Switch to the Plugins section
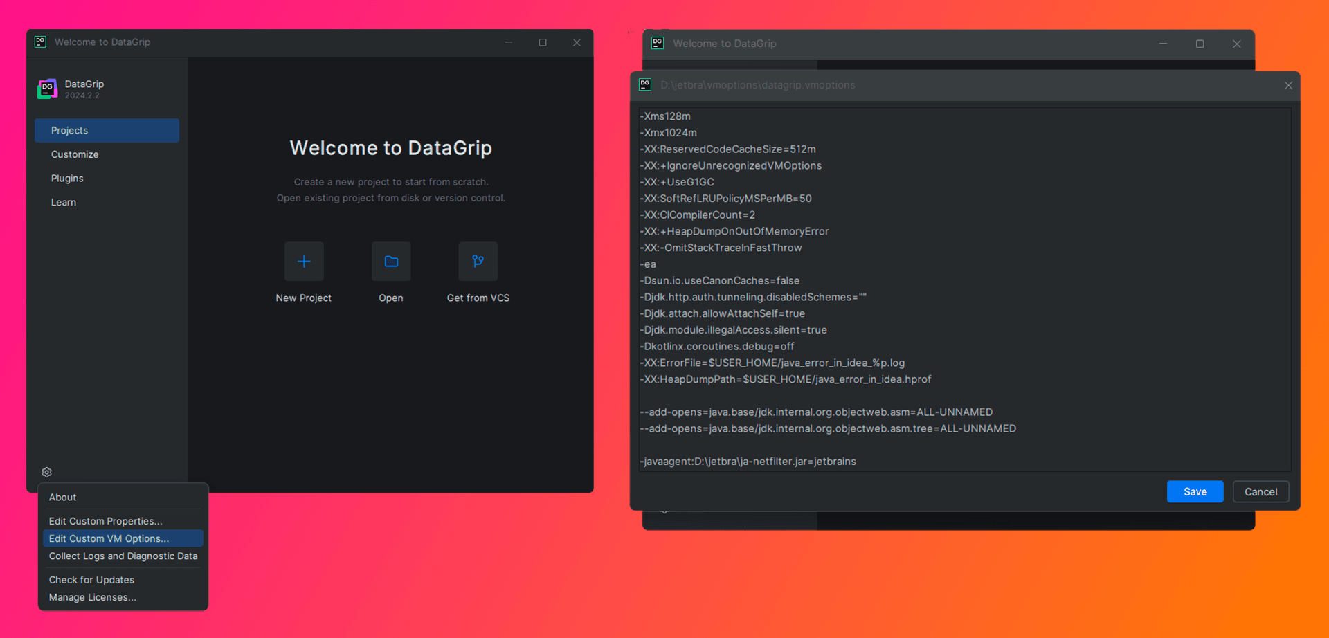The width and height of the screenshot is (1329, 638). coord(67,178)
